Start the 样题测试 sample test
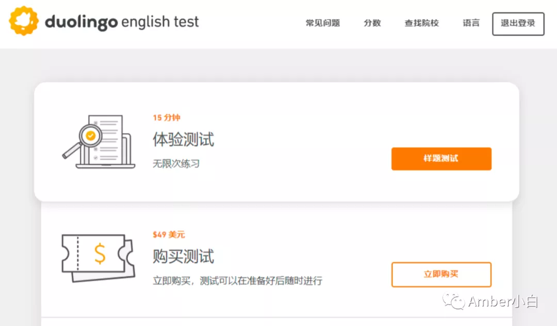557x326 pixels. (x=441, y=159)
